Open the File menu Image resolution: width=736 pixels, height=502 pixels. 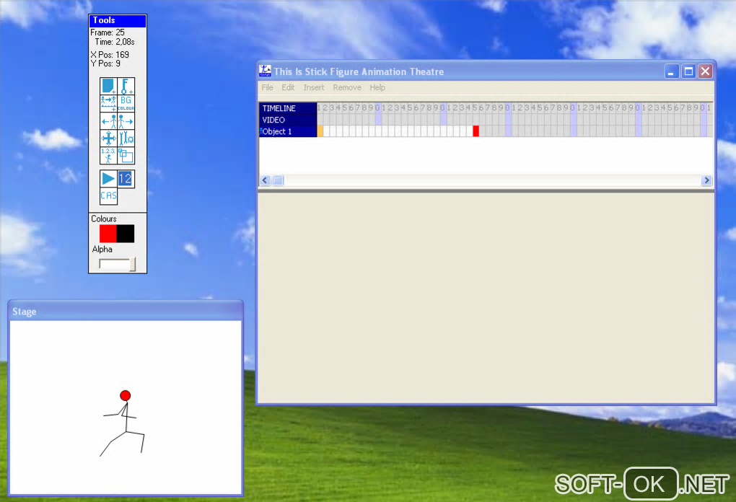[267, 87]
